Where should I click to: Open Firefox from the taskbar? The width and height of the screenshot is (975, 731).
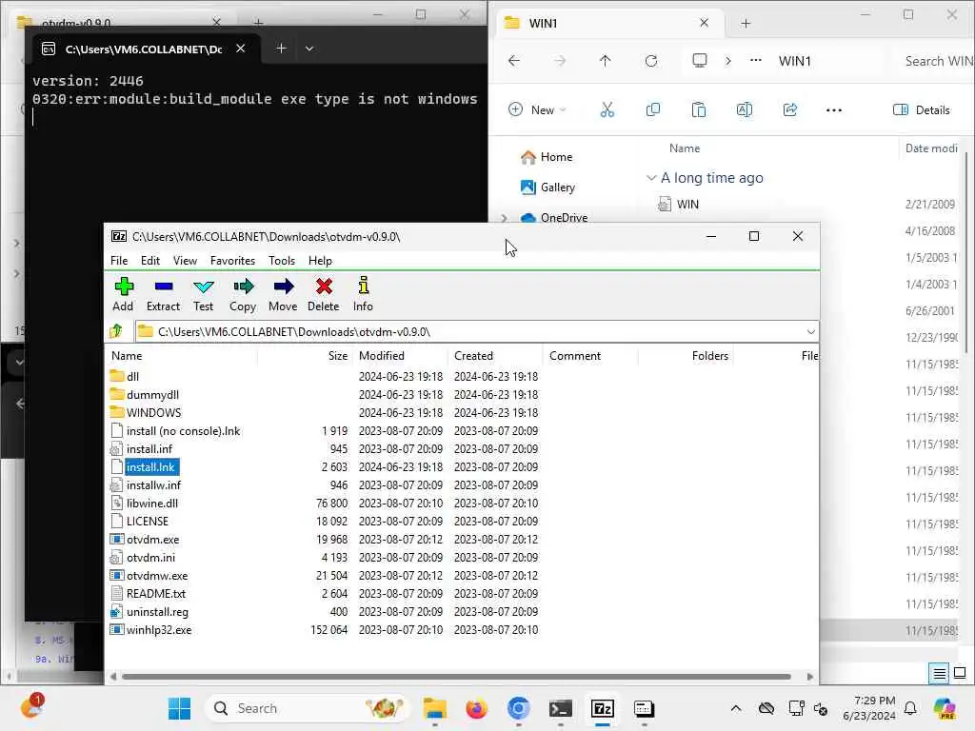pos(476,708)
